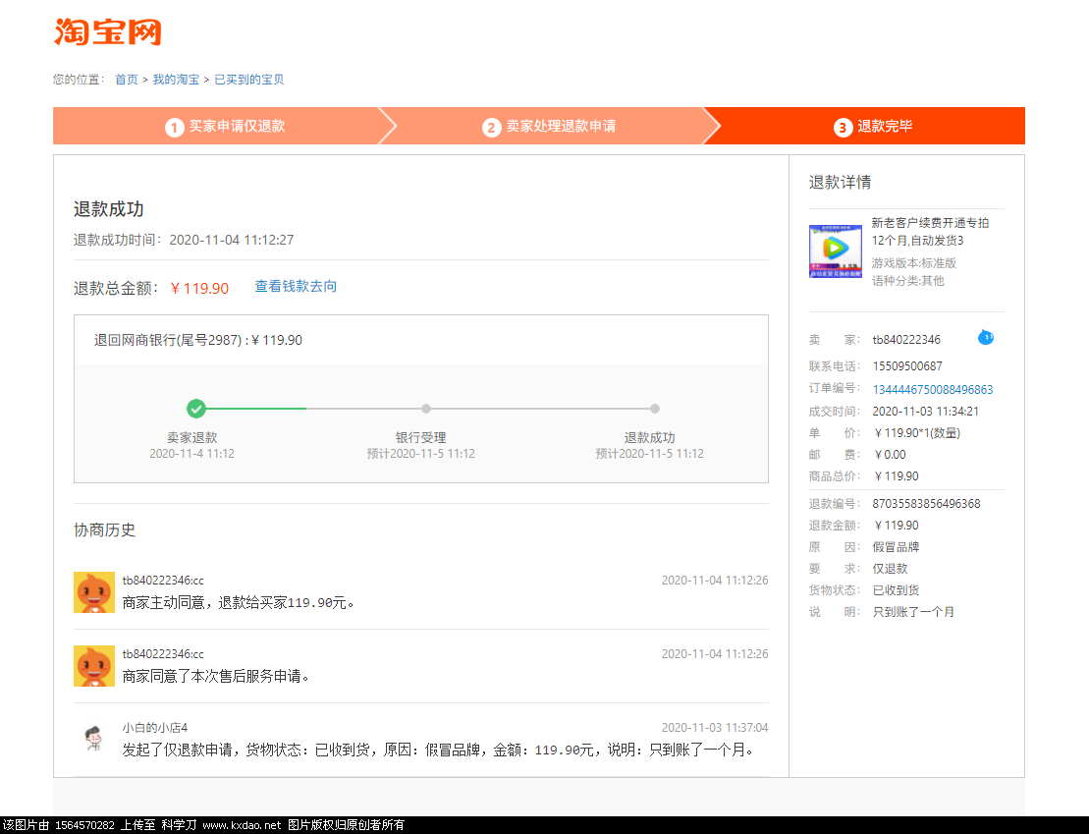Click the 退款成功 progress dot
This screenshot has height=834, width=1089.
coord(654,409)
